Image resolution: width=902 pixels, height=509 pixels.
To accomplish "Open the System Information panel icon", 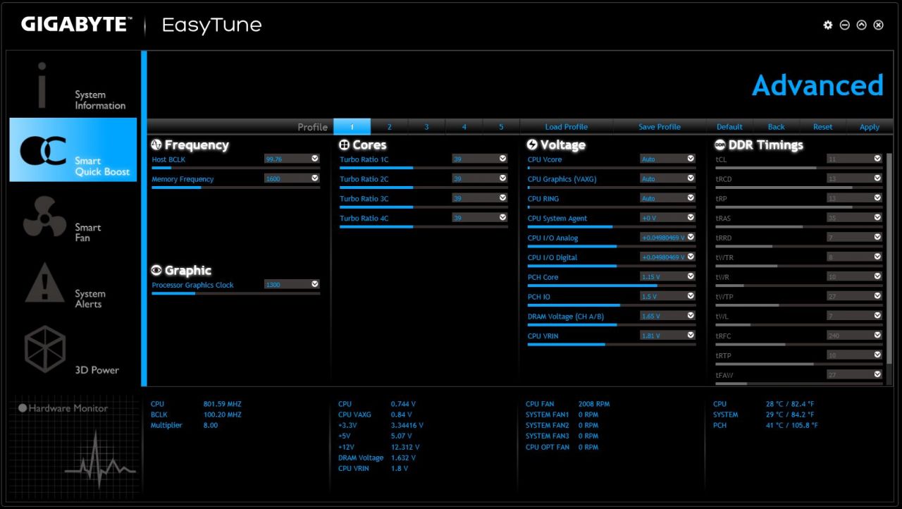I will pos(42,85).
